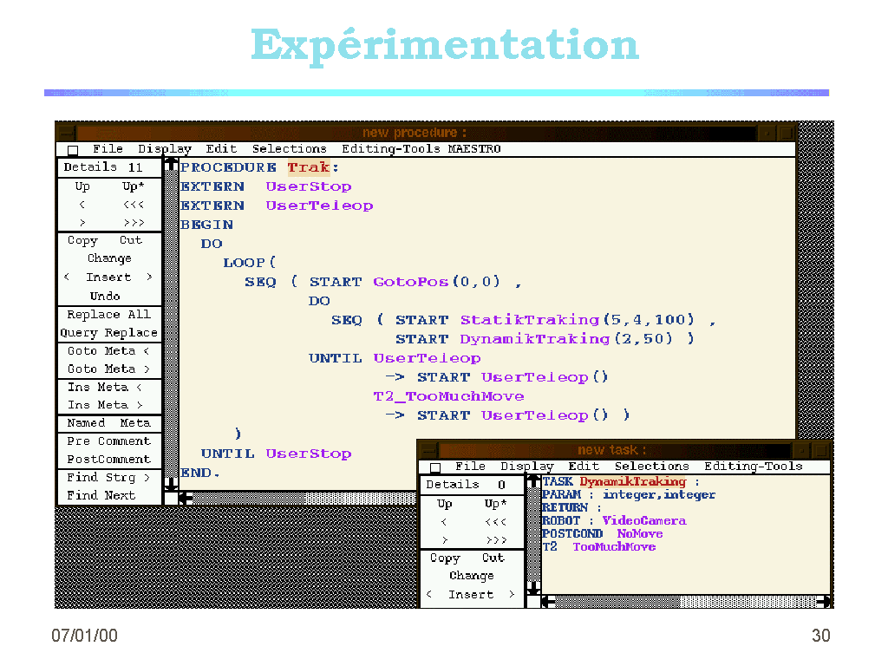Open Editing-Tools menu in the new task window

[x=753, y=467]
